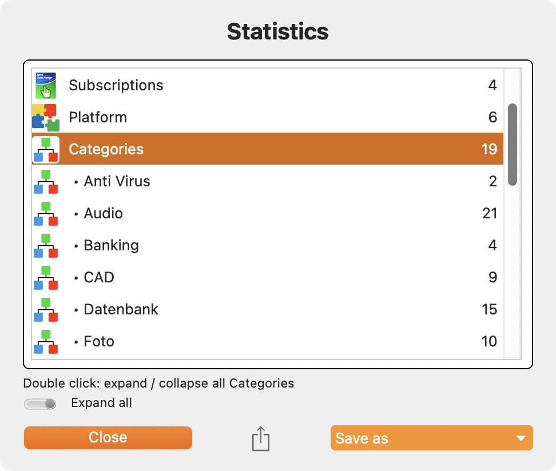
Task: Click the Audio count value 21
Action: pyautogui.click(x=489, y=213)
